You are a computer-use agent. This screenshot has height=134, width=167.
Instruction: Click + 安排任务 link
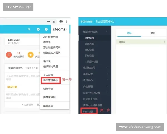tap(27, 105)
